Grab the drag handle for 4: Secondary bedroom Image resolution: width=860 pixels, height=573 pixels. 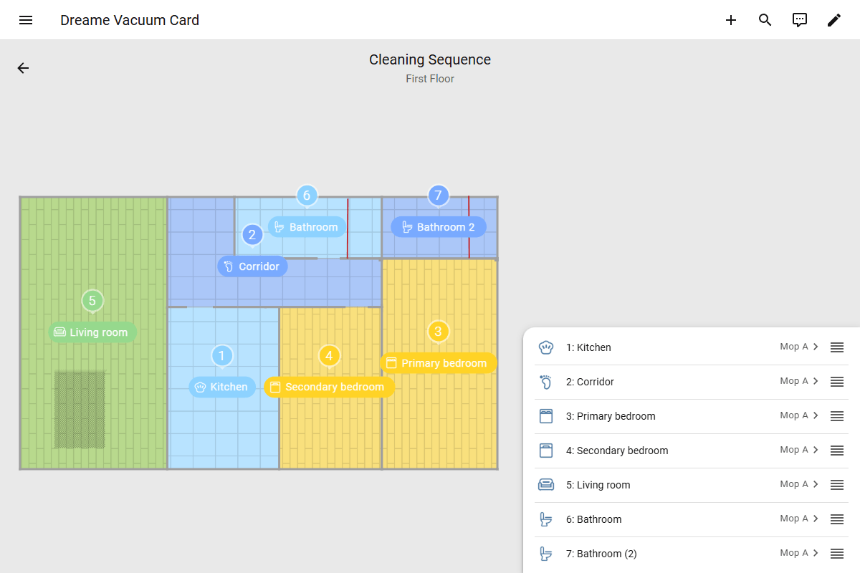click(837, 451)
